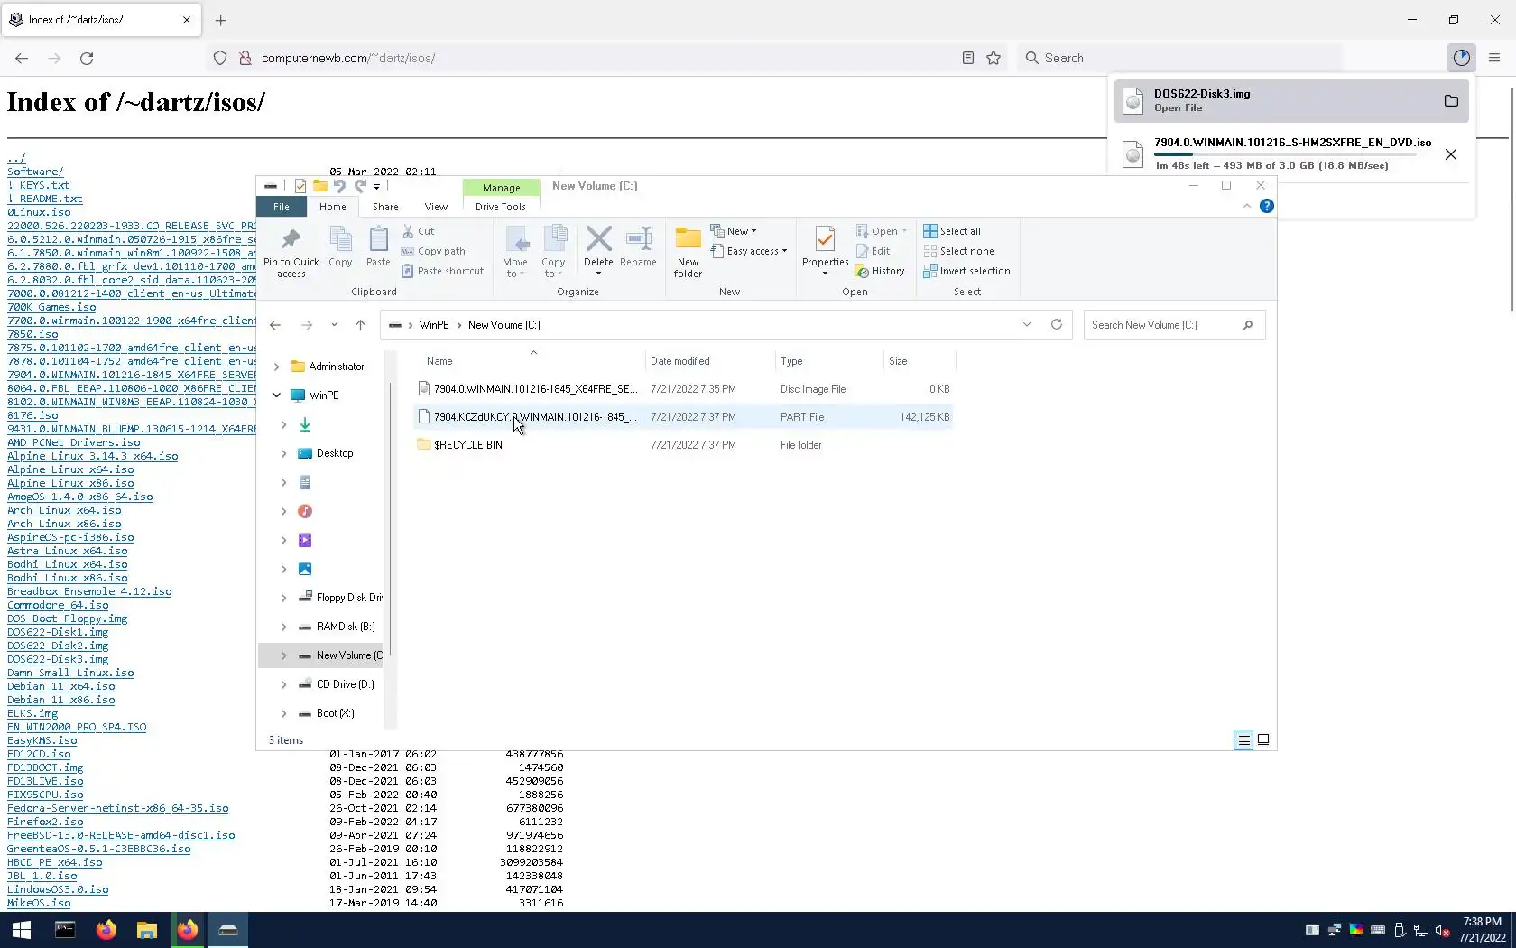The width and height of the screenshot is (1516, 948).
Task: Cancel the 7904.0.WINMAIN ISO download
Action: (x=1451, y=154)
